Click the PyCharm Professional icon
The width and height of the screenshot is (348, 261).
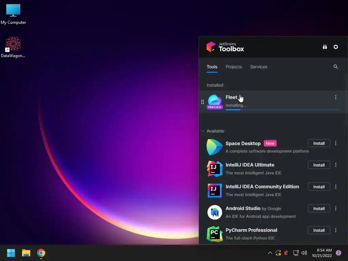215,234
